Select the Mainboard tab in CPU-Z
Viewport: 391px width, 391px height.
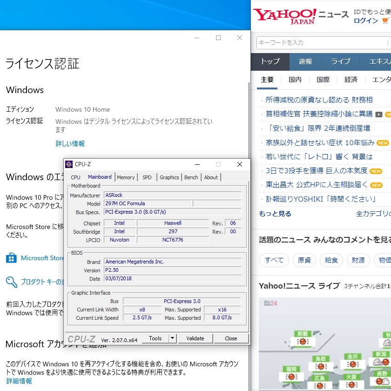(100, 177)
